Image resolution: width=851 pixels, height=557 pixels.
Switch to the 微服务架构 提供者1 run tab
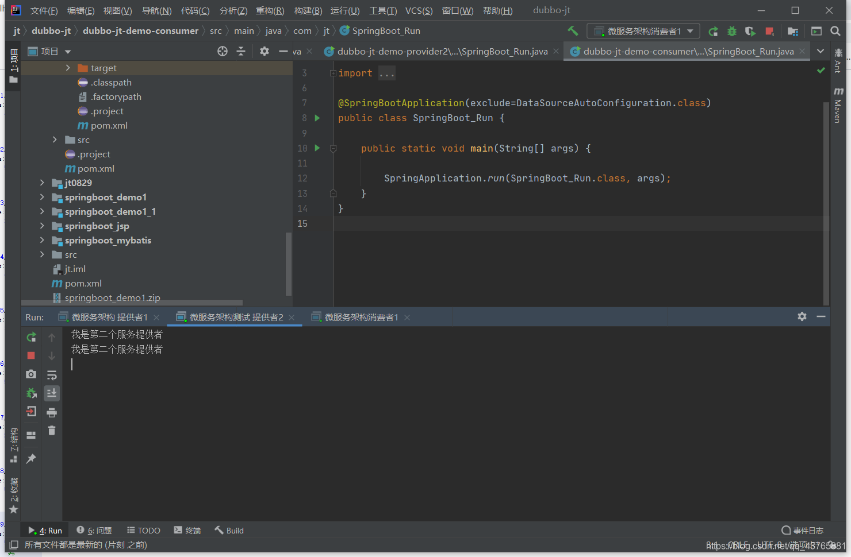(x=109, y=317)
